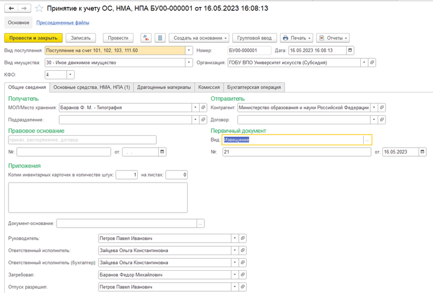Expand the МОЛ/Место хранения dropdown
This screenshot has width=433, height=293.
coord(195,107)
